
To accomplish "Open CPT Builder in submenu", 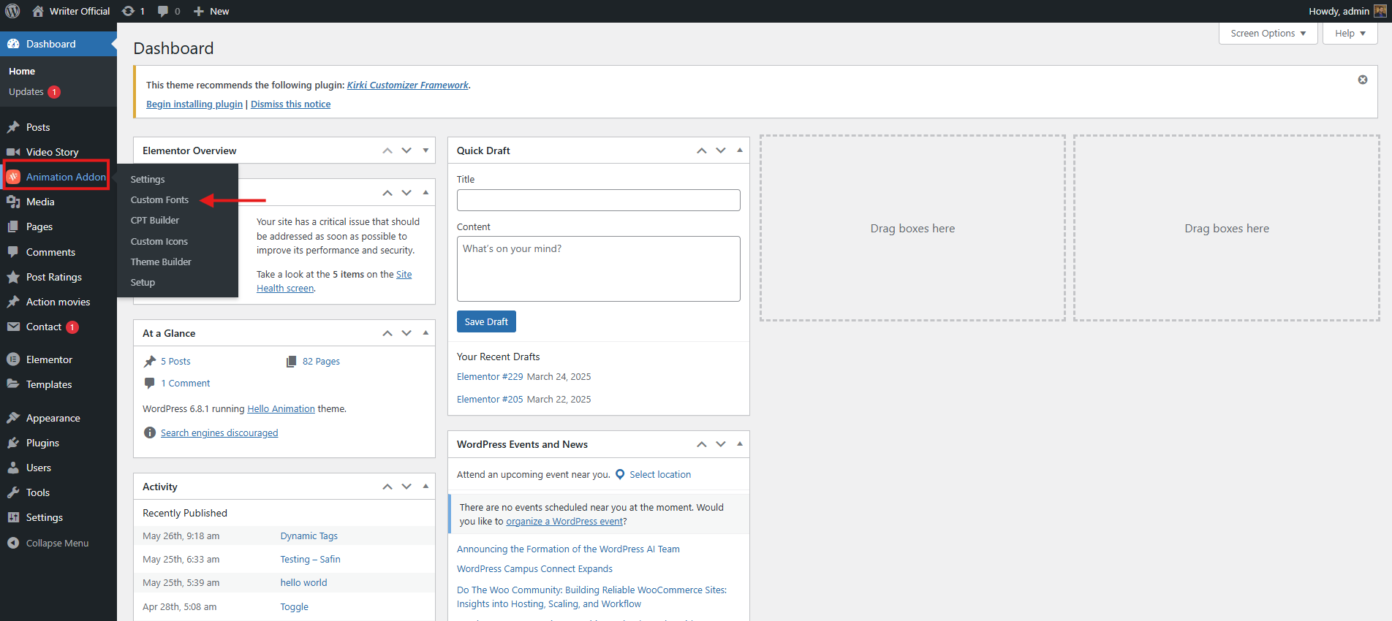I will point(155,220).
